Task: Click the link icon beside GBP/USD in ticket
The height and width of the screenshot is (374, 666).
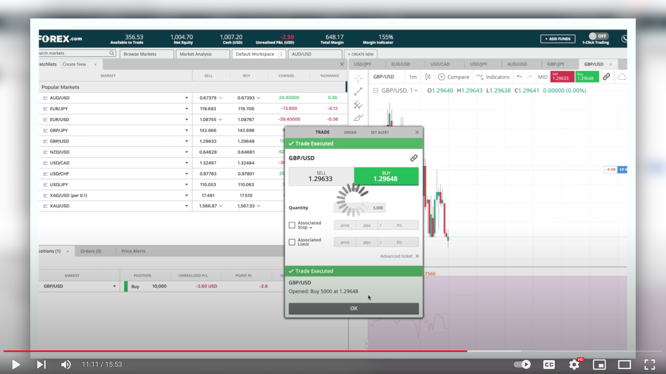Action: coord(413,158)
